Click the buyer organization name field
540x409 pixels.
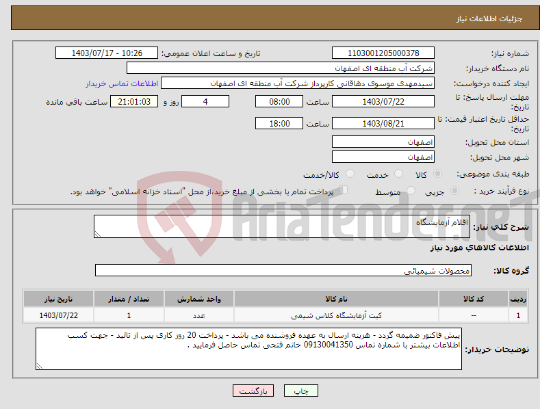coord(281,68)
